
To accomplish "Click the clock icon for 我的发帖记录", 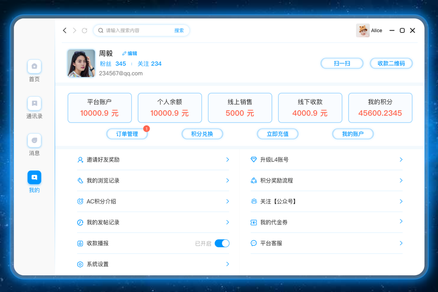I will click(x=80, y=222).
